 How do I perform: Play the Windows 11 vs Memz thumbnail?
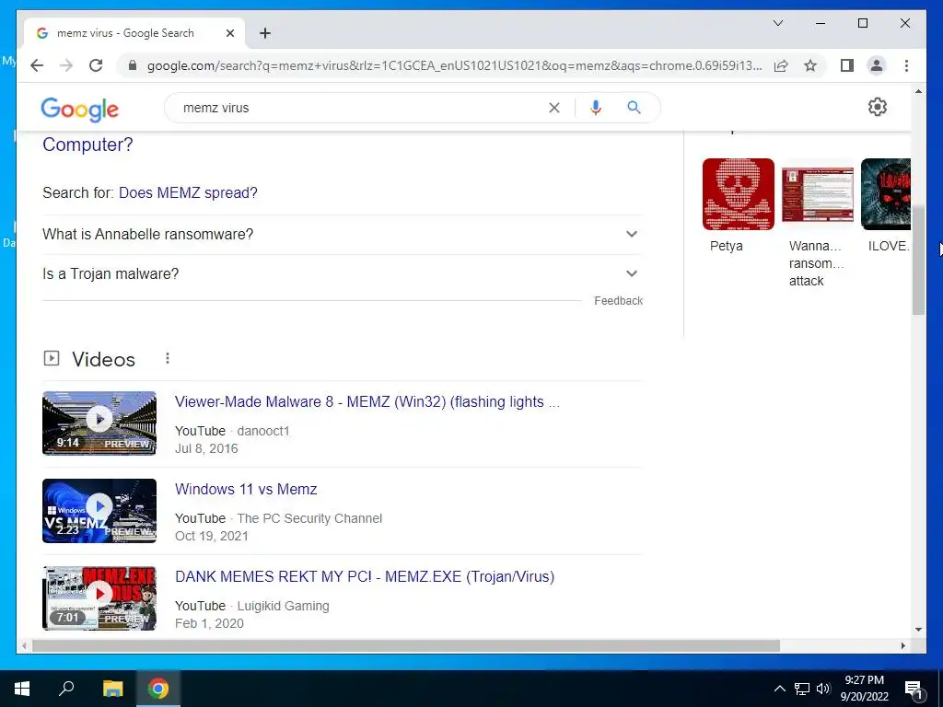[x=99, y=510]
